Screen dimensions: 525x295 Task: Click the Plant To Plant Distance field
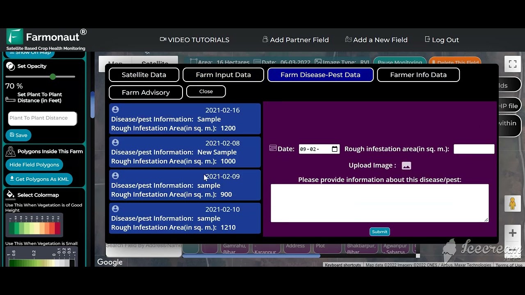[42, 118]
